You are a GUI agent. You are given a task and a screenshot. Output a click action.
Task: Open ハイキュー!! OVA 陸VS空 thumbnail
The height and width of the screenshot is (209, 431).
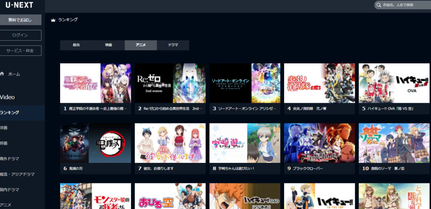[x=394, y=83]
